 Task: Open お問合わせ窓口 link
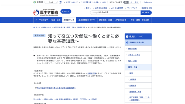click(101, 8)
